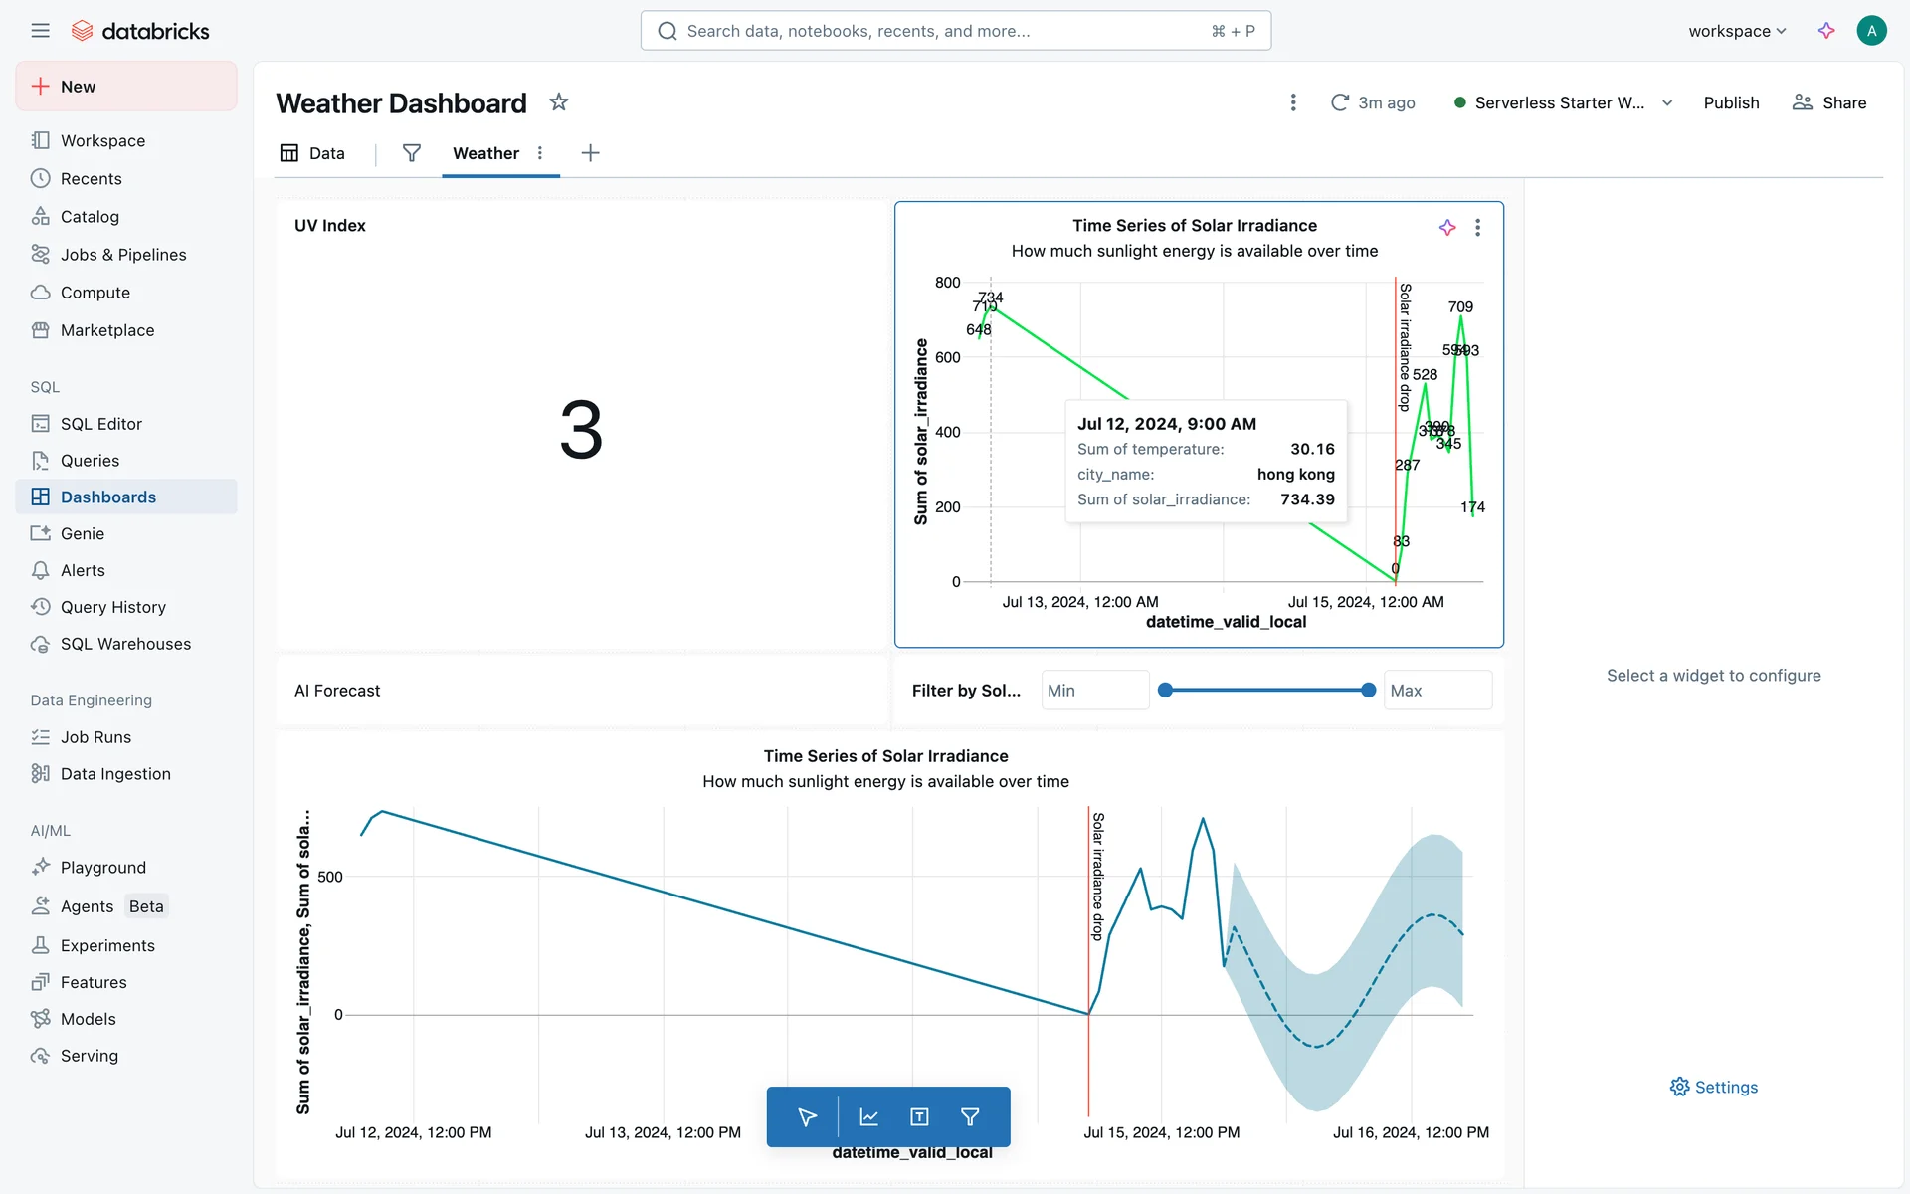Expand the Serverless Starter Warehouse dropdown
Viewport: 1910px width, 1194px height.
click(1667, 103)
